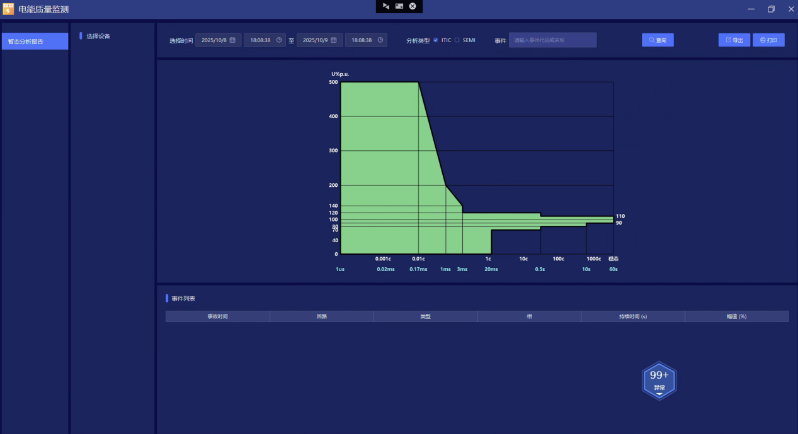Click the 事故时间 column header
798x434 pixels.
[x=217, y=316]
